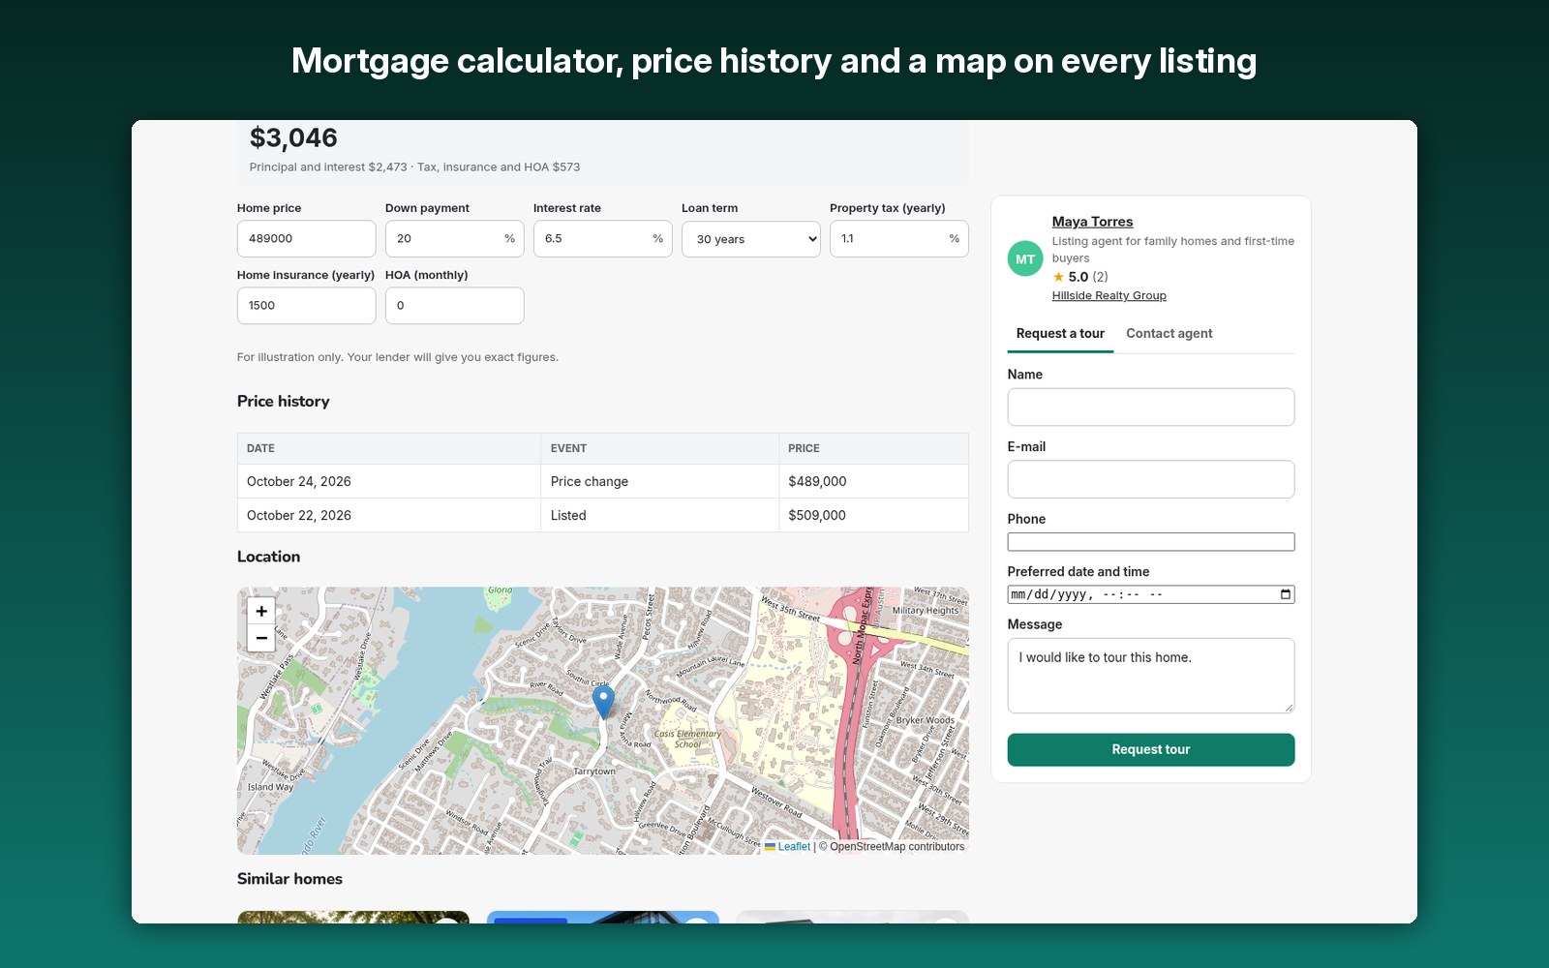Open the calendar picker in date field
The height and width of the screenshot is (968, 1549).
1286,594
